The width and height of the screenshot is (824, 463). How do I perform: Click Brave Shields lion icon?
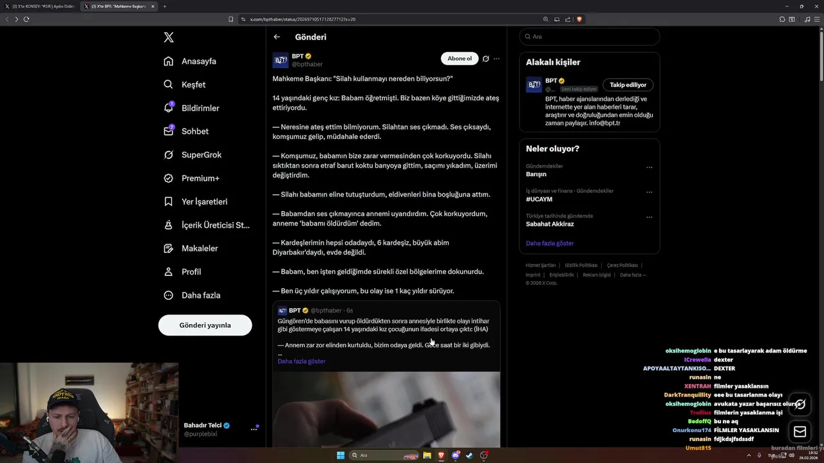(x=579, y=19)
